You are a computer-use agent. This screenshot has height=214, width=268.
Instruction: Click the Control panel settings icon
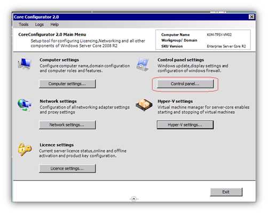pos(143,64)
